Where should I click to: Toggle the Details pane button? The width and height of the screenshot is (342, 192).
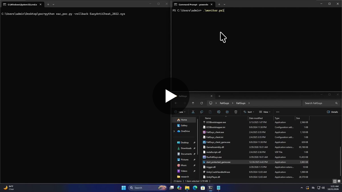point(332,112)
